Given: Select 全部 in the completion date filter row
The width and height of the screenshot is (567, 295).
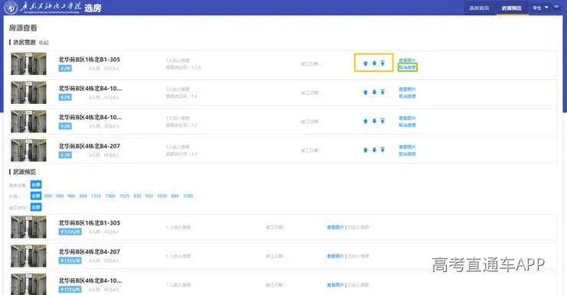Looking at the screenshot, I should (36, 207).
